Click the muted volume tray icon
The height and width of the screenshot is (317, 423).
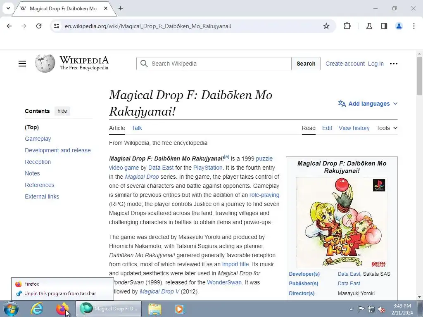(381, 309)
